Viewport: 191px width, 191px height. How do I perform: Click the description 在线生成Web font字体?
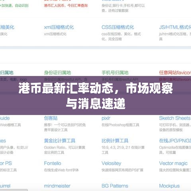pyautogui.click(x=61, y=170)
